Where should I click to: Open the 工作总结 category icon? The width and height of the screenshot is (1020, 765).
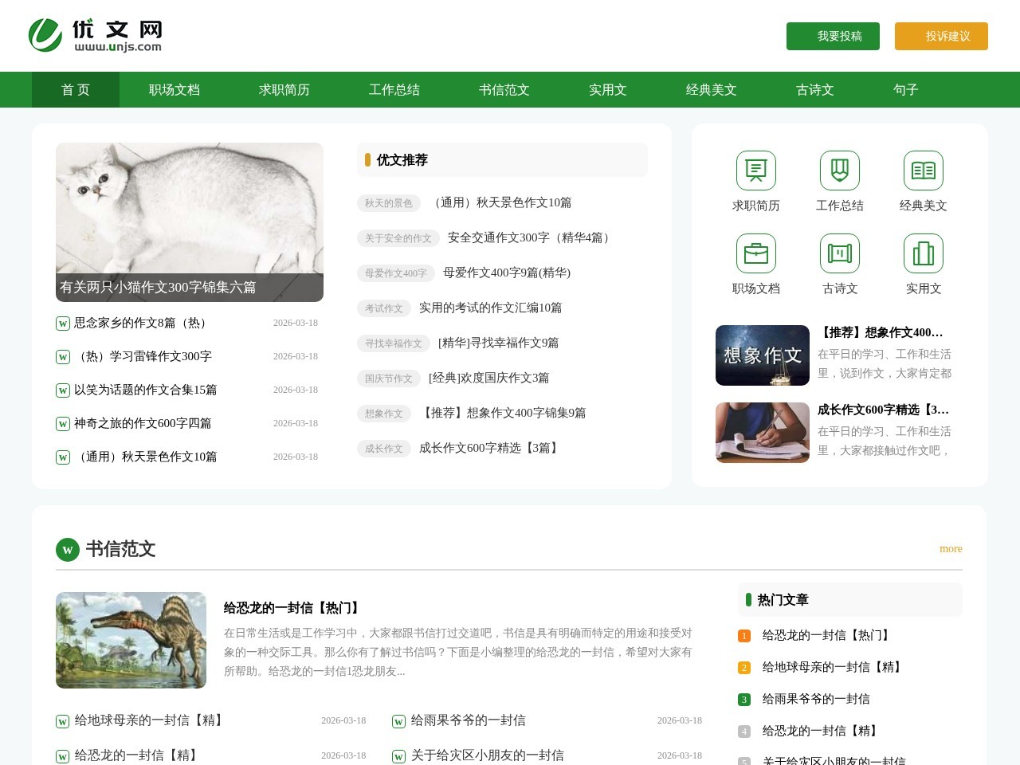pyautogui.click(x=839, y=170)
